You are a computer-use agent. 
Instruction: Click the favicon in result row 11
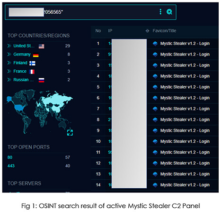pos(155,152)
